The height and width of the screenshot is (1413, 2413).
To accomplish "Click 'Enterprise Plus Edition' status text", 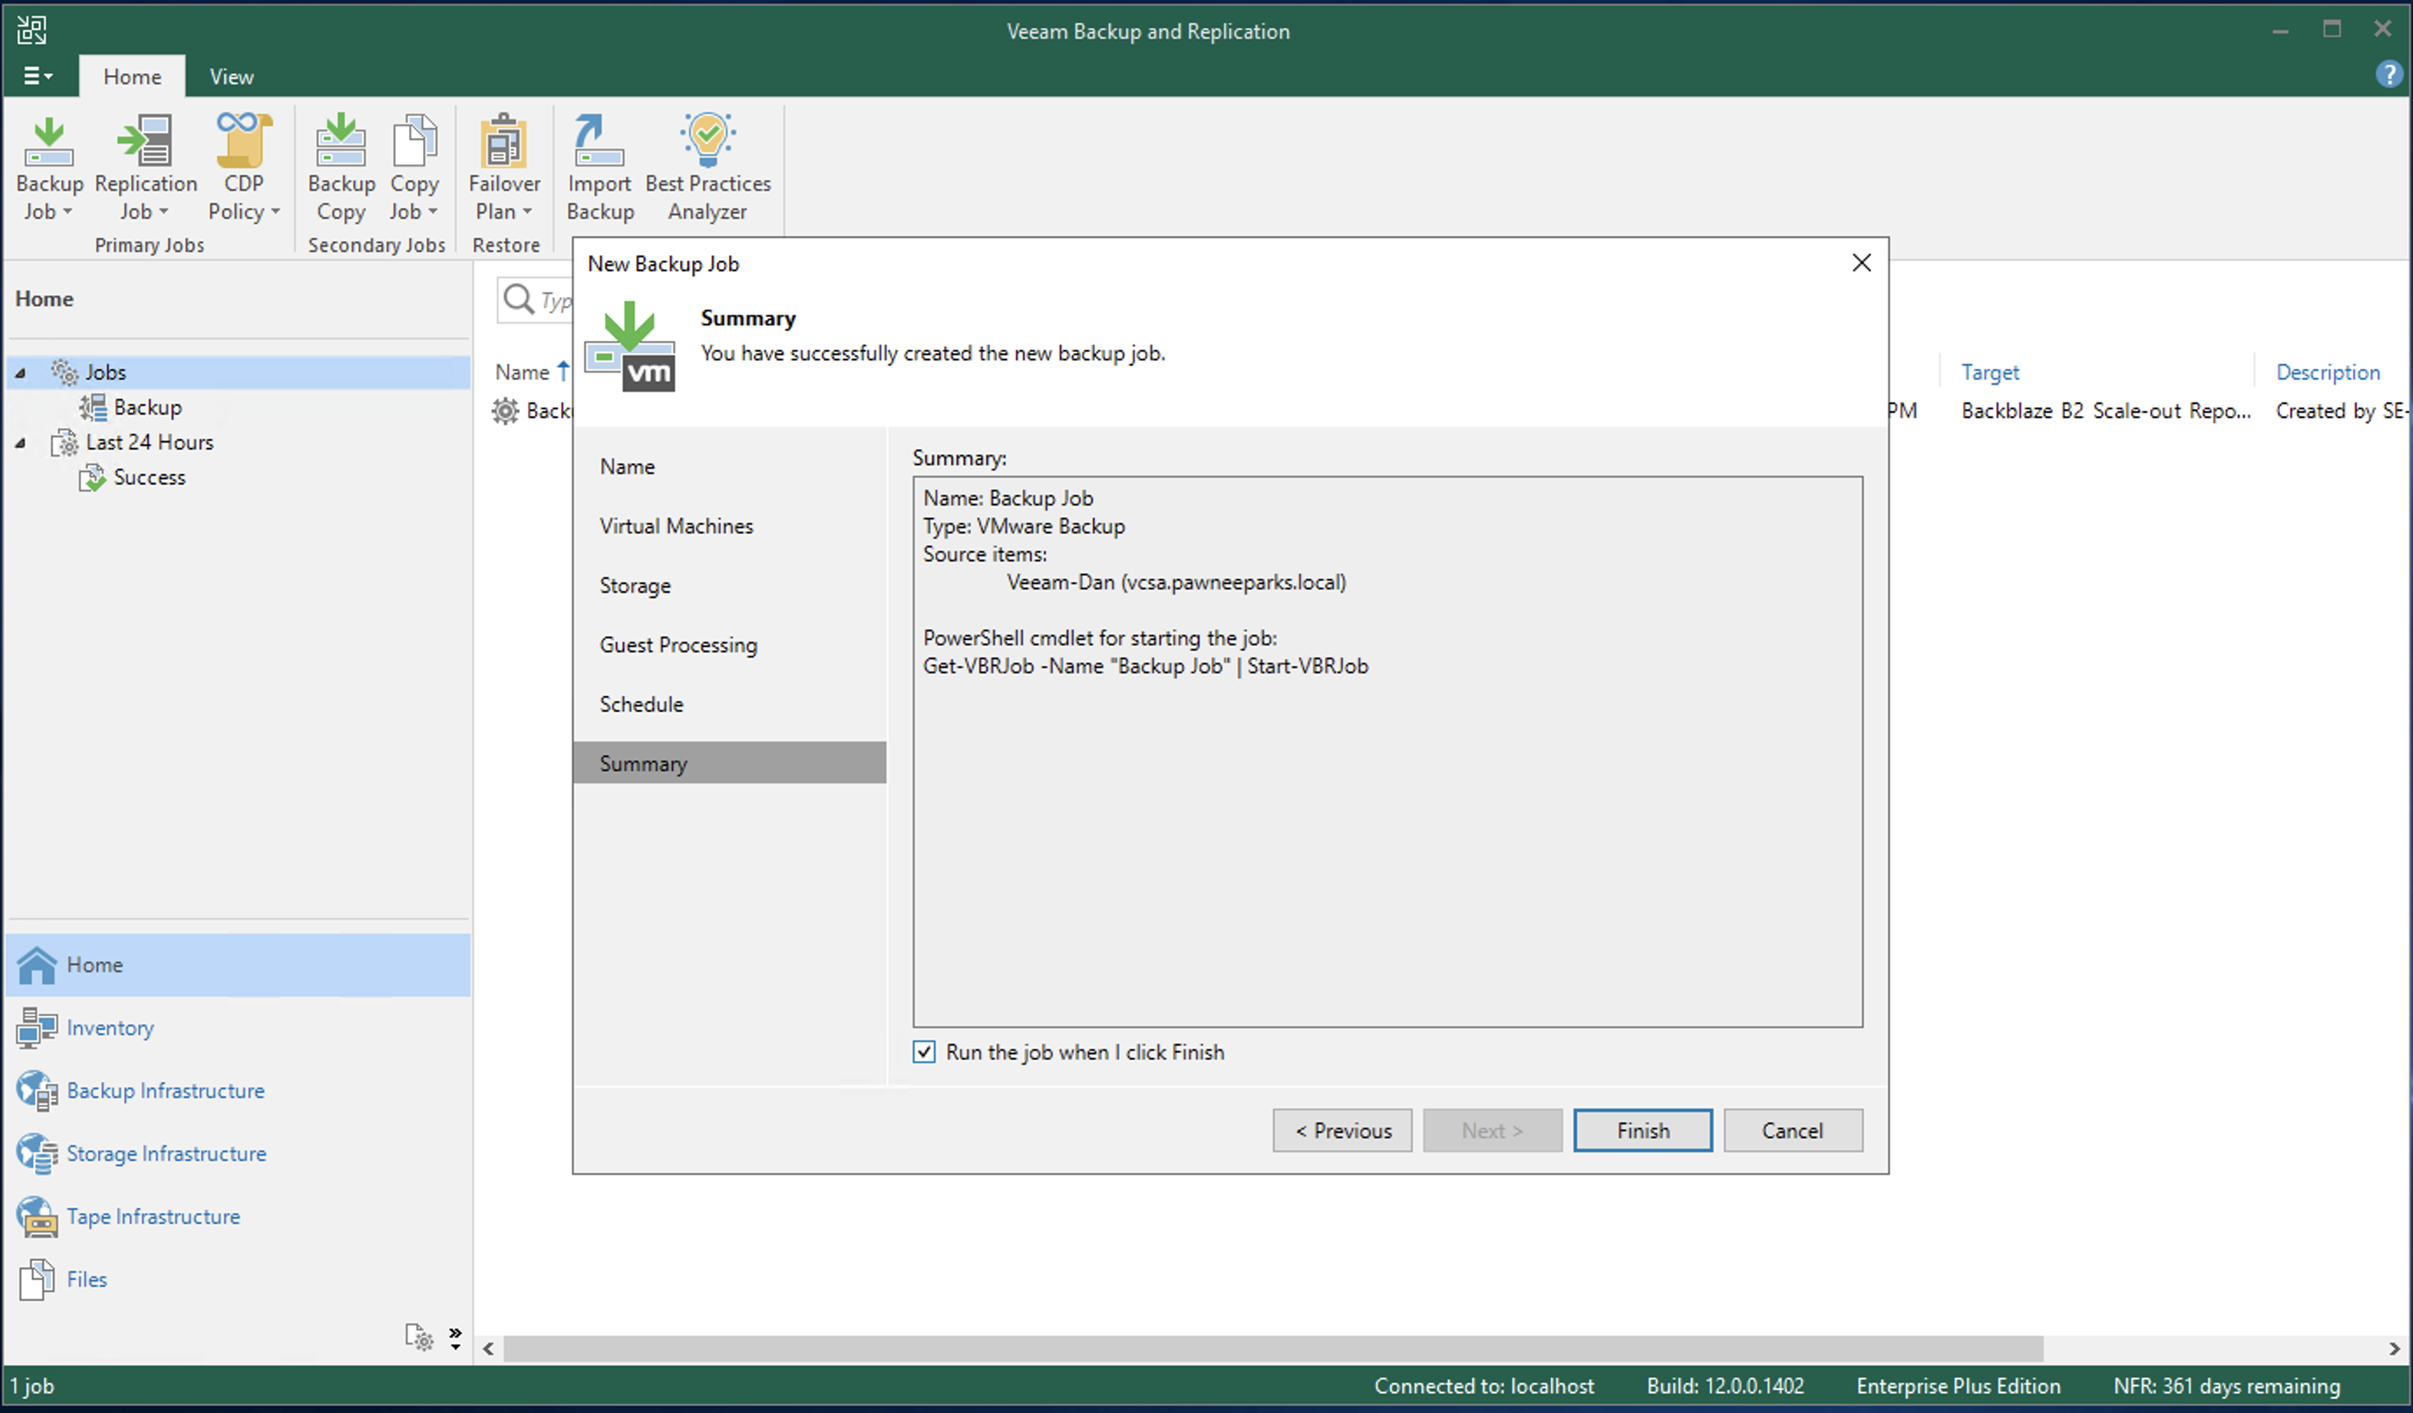I will [1958, 1385].
